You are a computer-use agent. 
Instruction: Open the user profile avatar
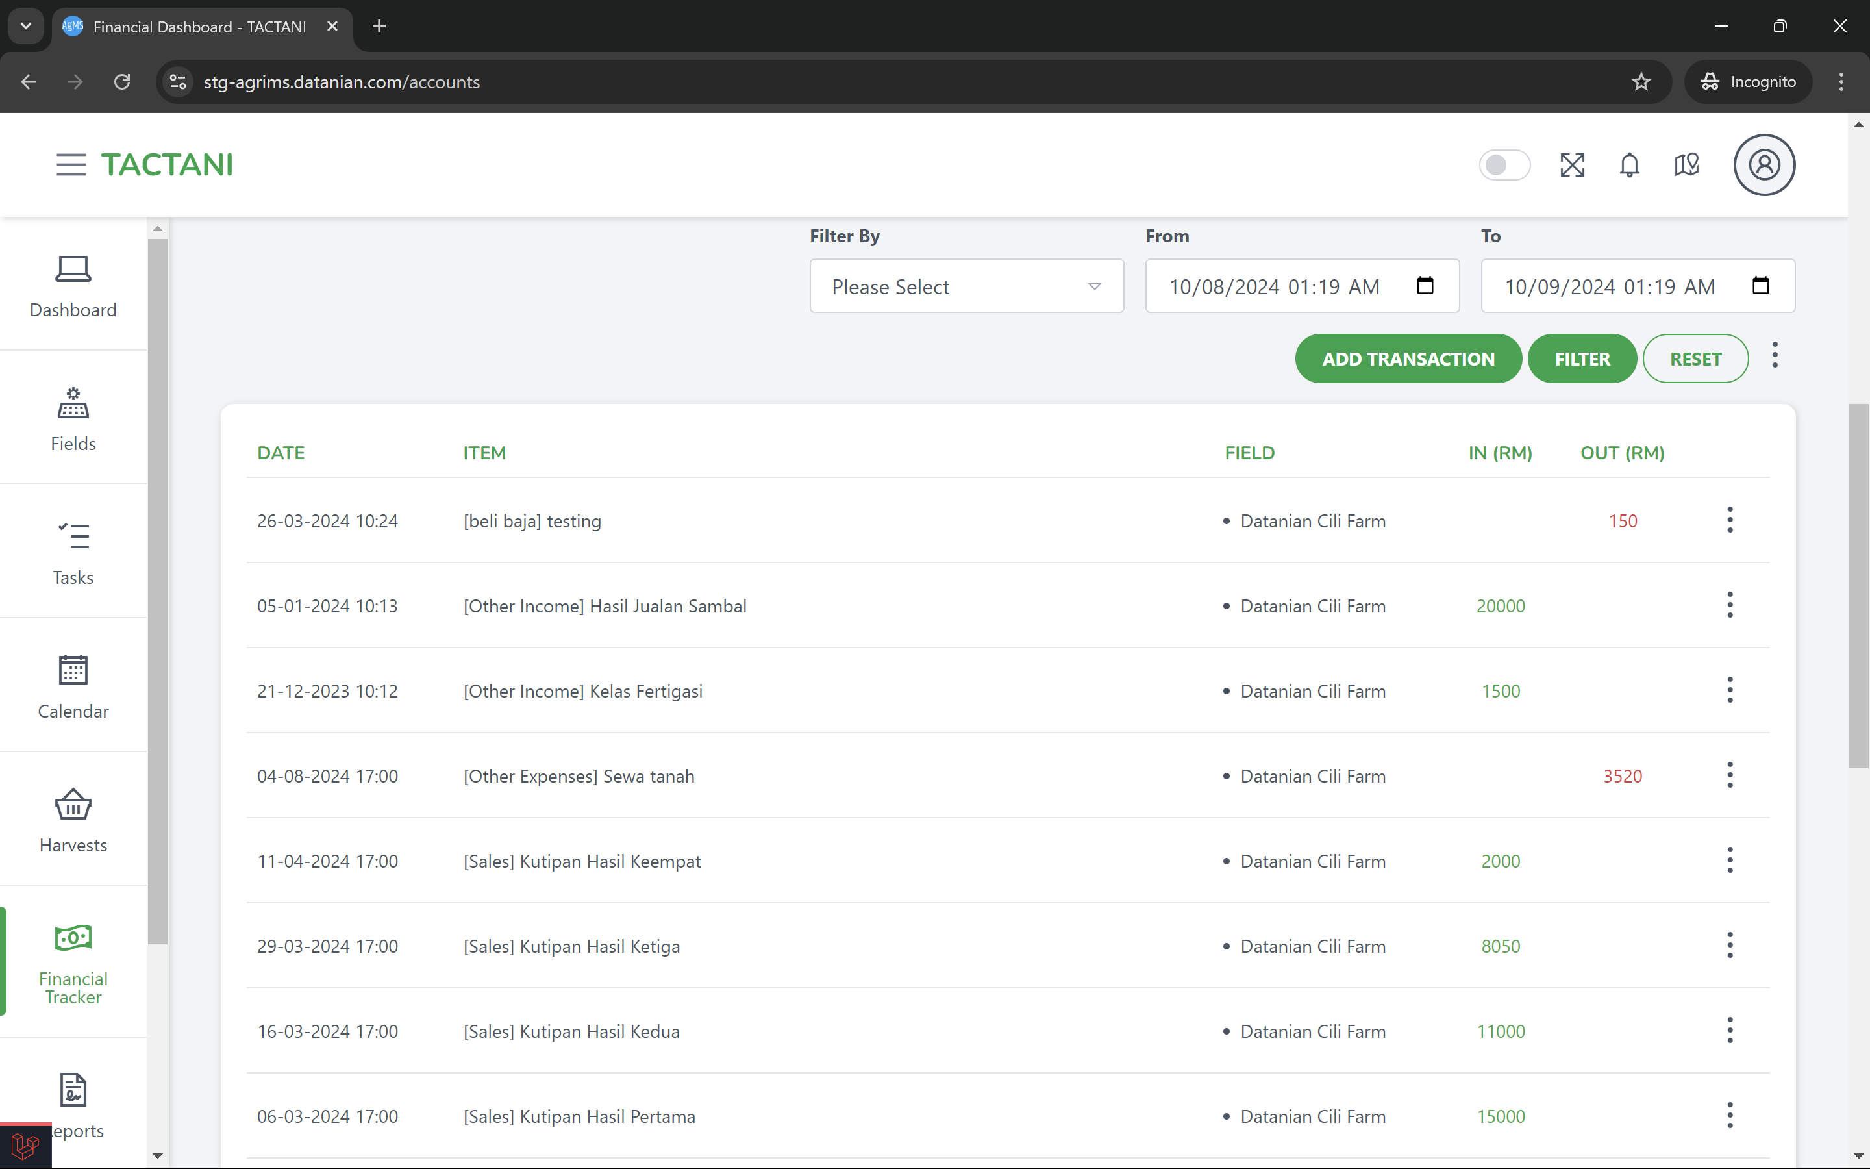(x=1764, y=165)
